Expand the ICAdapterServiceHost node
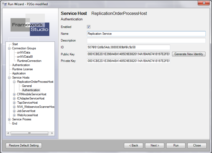Viewport: 212px width, 153px height. (14, 98)
